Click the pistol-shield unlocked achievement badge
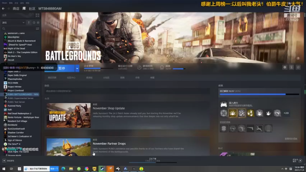 tap(277, 113)
